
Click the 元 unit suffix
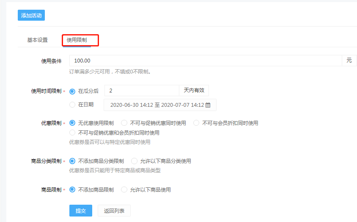pyautogui.click(x=349, y=61)
